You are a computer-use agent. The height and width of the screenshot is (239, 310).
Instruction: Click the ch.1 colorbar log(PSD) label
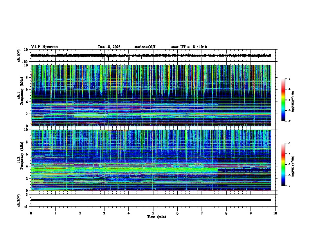(293, 102)
